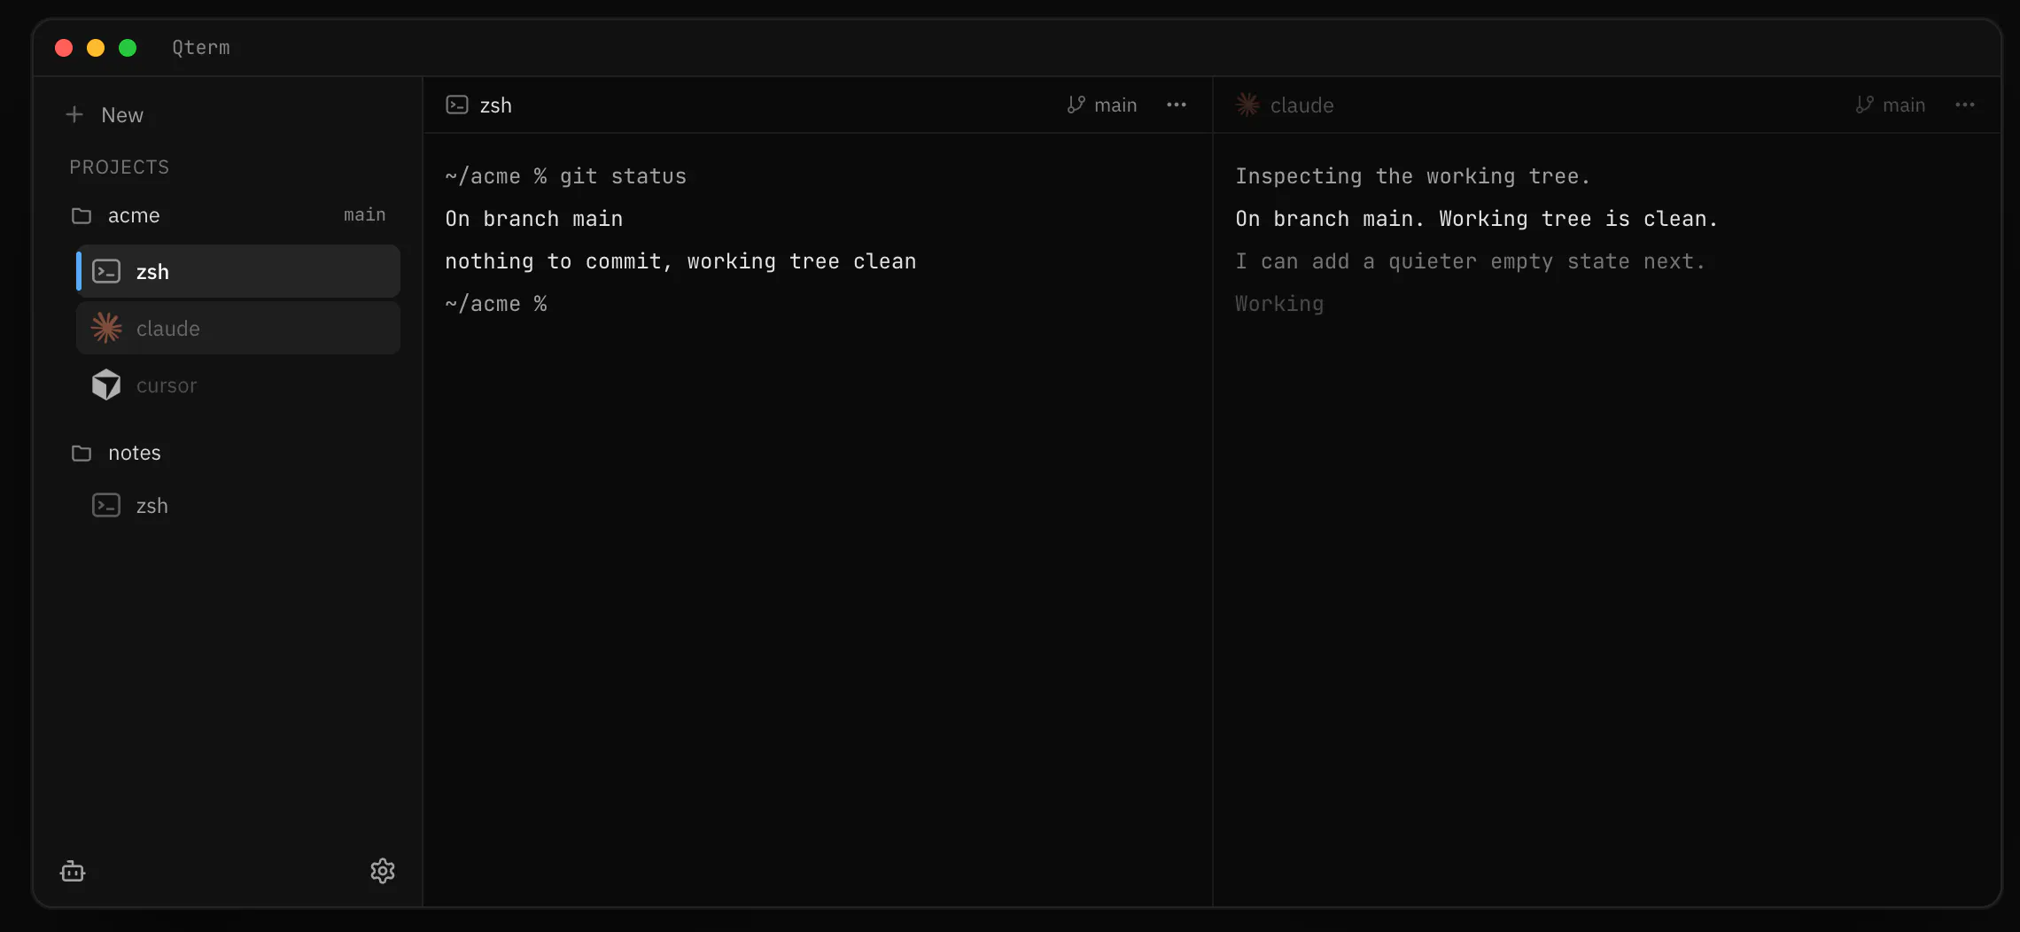The width and height of the screenshot is (2020, 932).
Task: Click the plus icon next to New
Action: click(74, 114)
